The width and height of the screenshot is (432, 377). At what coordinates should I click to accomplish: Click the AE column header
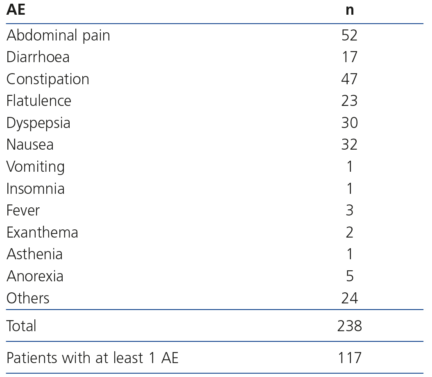coord(16,10)
